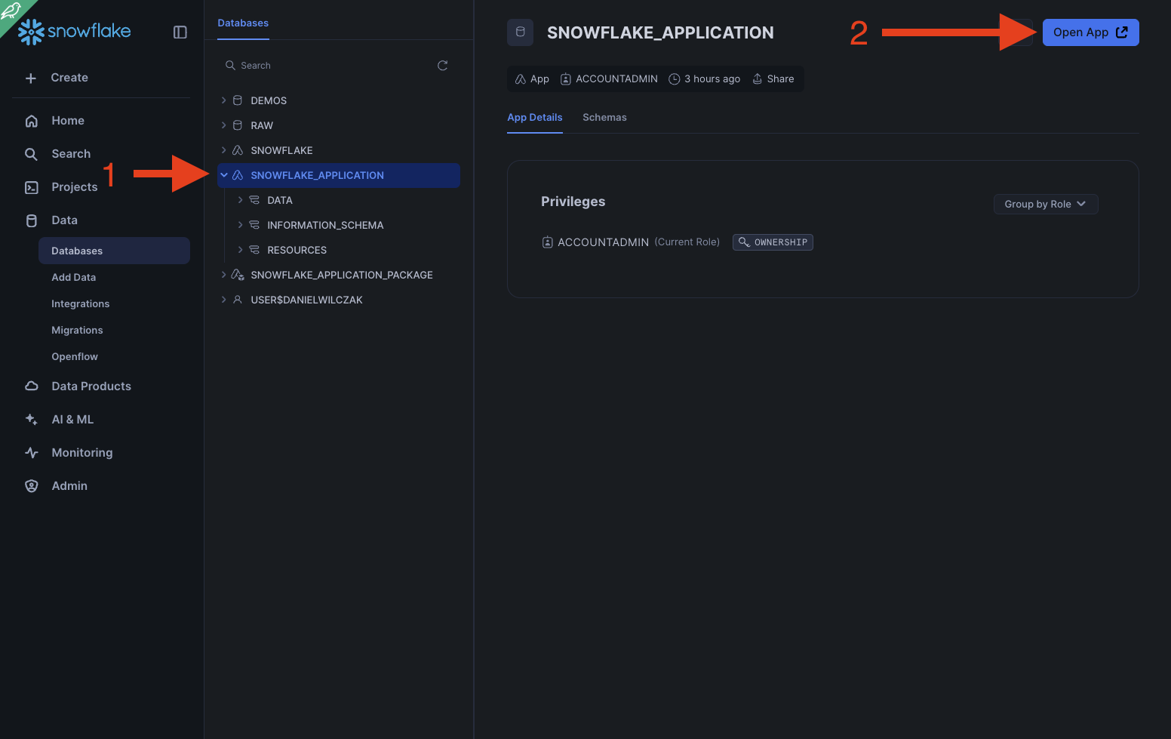This screenshot has width=1171, height=739.
Task: Open Migrations in sidebar
Action: 77,331
